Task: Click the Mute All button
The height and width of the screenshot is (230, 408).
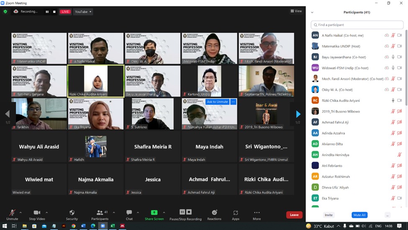Action: coord(359,215)
